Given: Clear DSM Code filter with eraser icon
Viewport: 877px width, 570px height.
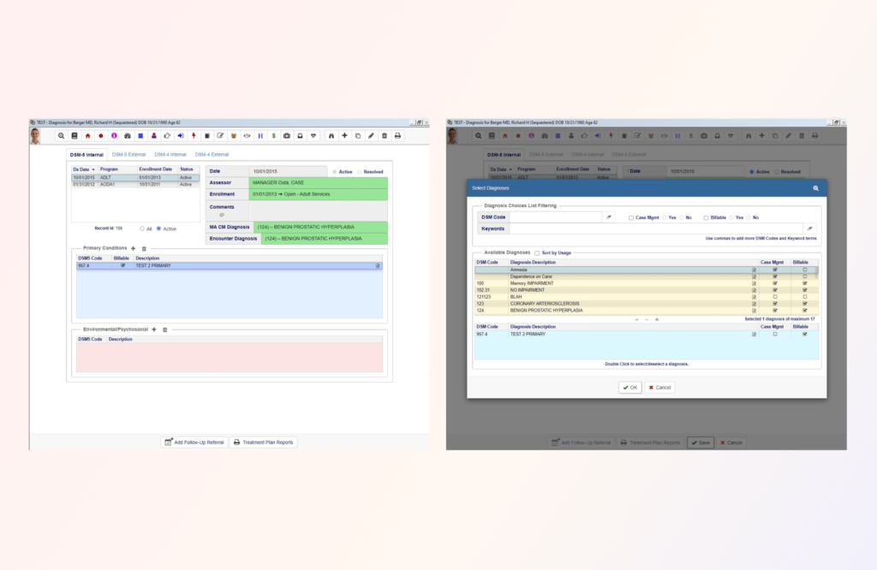Looking at the screenshot, I should 610,217.
